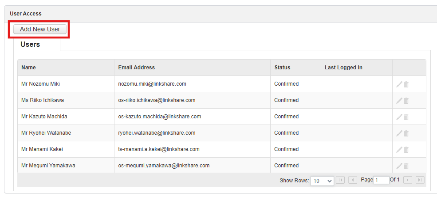437x204 pixels.
Task: Sort by Last Logged In column
Action: point(343,68)
